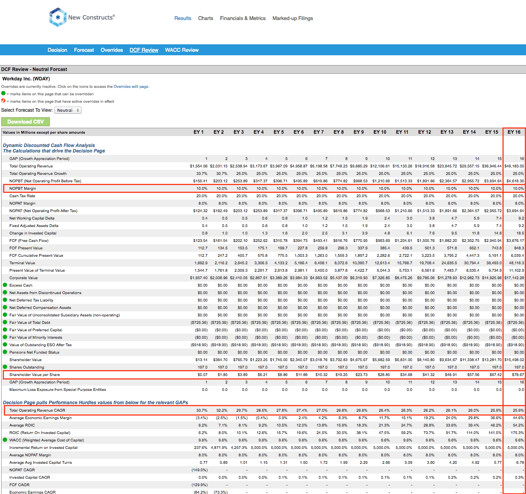Click override dot for Net Deferred Tax Liability

pos(5,300)
